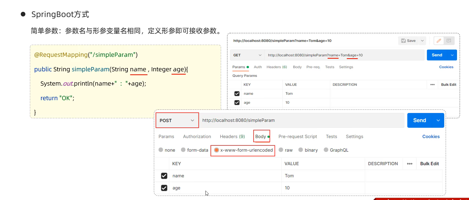The image size is (469, 200).
Task: Open the comments icon beside edit
Action: (449, 41)
